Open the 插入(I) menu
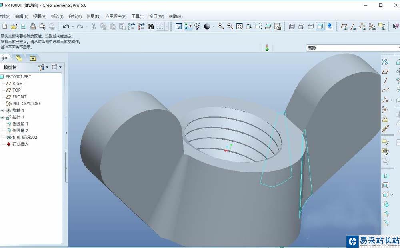400x248 pixels. 57,16
